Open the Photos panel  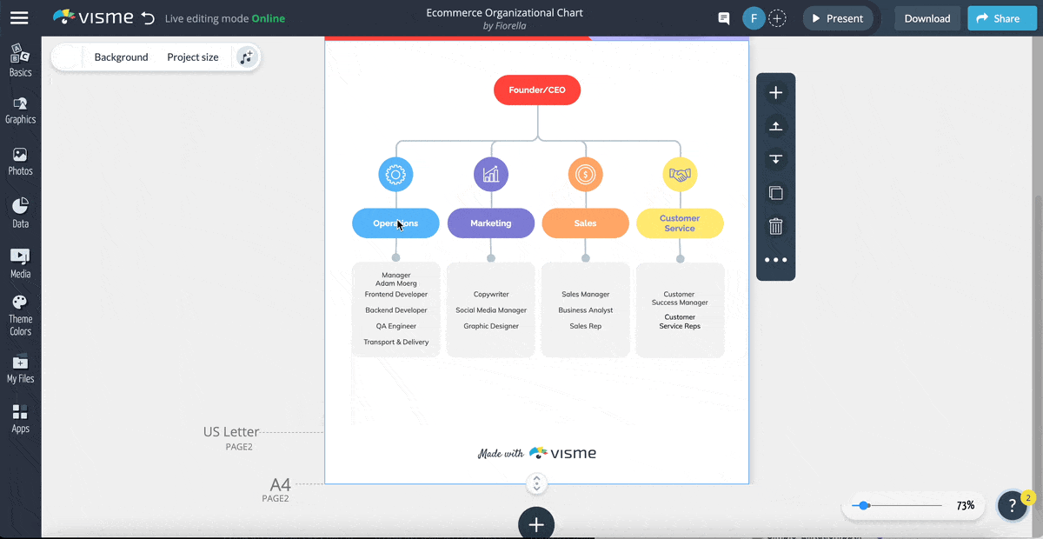tap(20, 162)
